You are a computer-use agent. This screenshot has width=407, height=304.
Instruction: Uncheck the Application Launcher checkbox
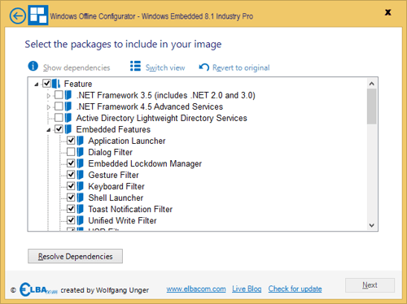pos(71,141)
